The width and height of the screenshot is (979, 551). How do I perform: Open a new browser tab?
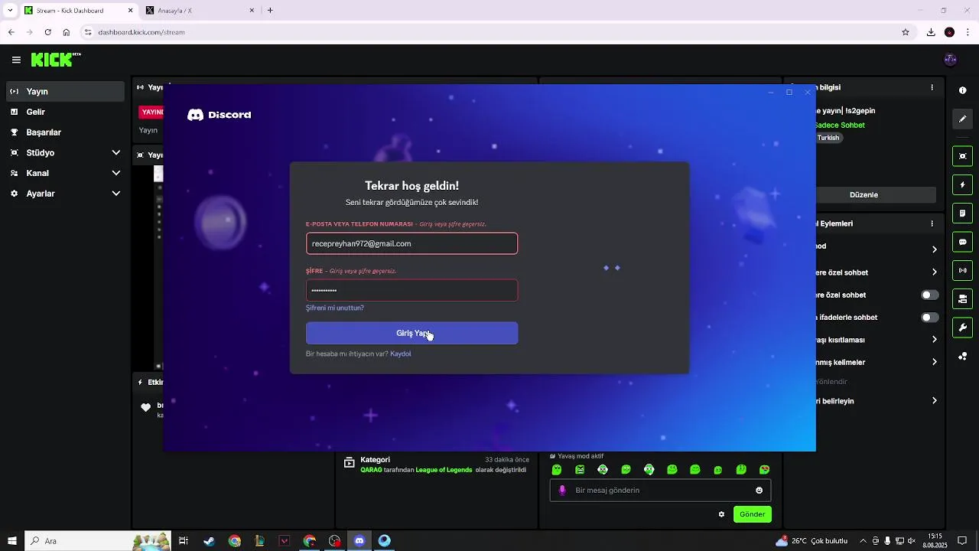270,11
